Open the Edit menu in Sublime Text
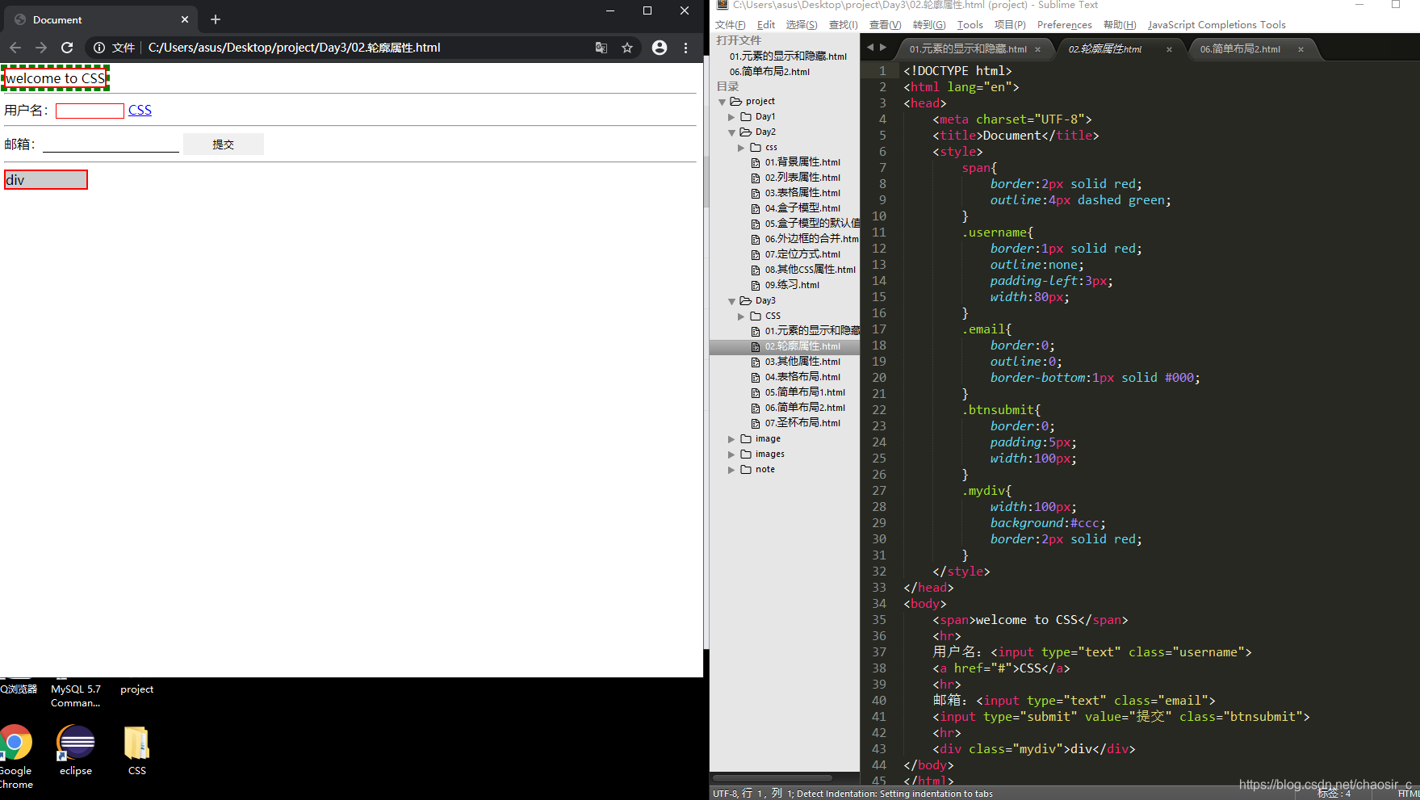Viewport: 1420px width, 800px height. [766, 25]
